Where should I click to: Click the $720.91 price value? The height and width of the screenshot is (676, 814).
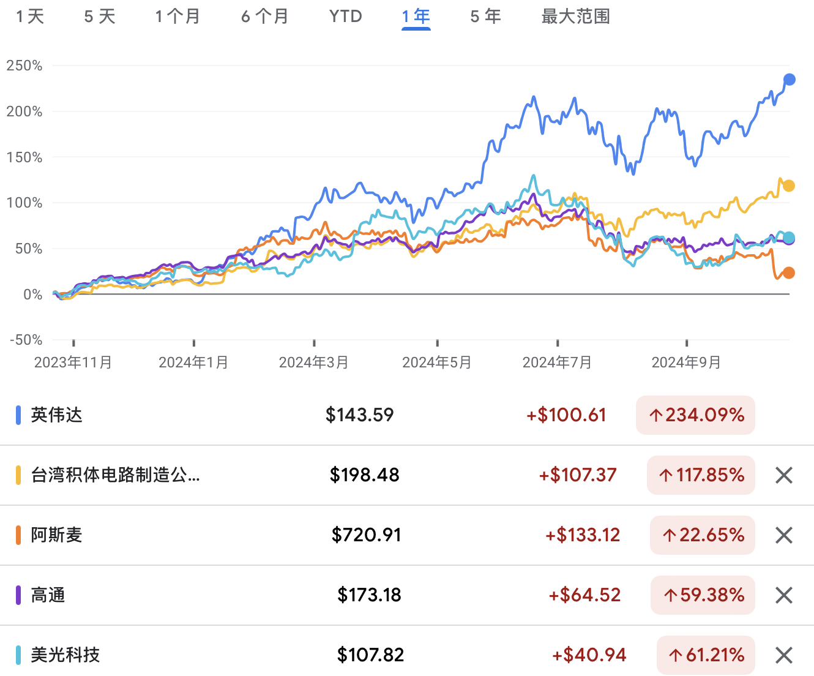coord(367,535)
